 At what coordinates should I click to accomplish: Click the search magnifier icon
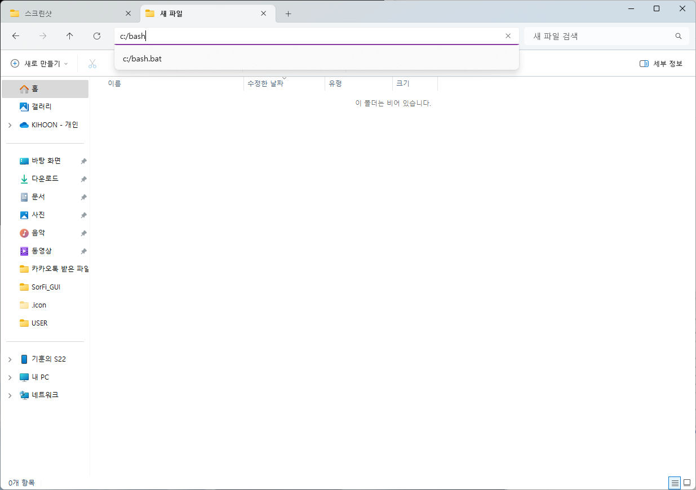[x=679, y=36]
